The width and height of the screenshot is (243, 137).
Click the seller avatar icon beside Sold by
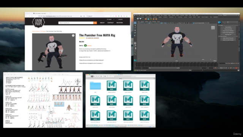click(85, 46)
